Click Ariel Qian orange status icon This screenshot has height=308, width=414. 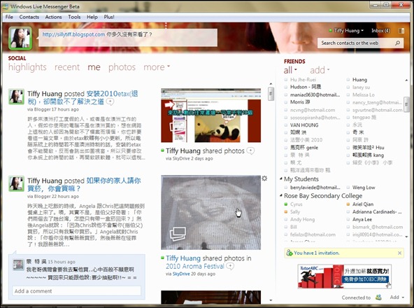click(x=348, y=204)
